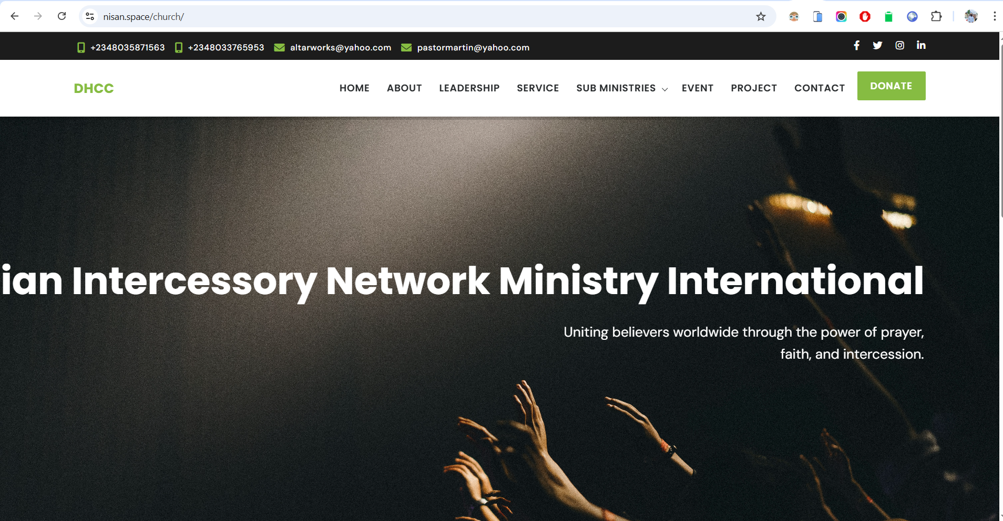Go to the Leadership page

coord(469,88)
